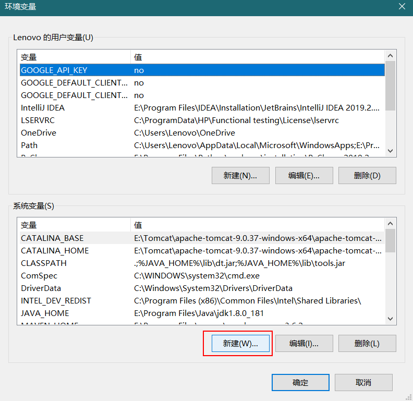Click the user variables New (新建(N)...) button
This screenshot has height=401, width=413.
point(240,176)
